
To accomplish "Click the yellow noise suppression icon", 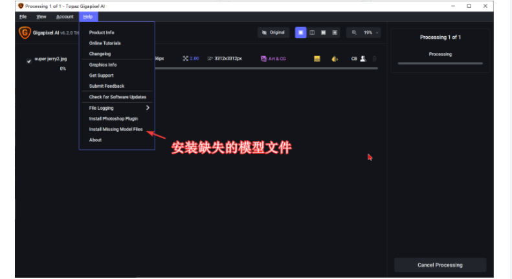I will click(317, 59).
